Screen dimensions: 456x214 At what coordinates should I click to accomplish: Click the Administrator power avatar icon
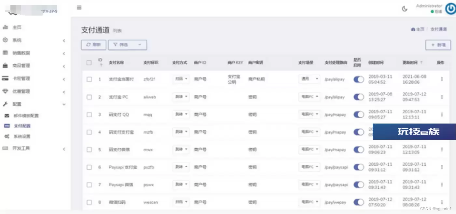(x=450, y=9)
